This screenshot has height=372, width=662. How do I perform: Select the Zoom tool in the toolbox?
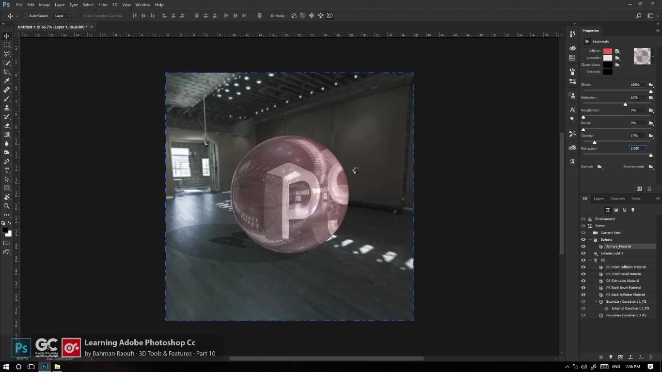(x=7, y=206)
